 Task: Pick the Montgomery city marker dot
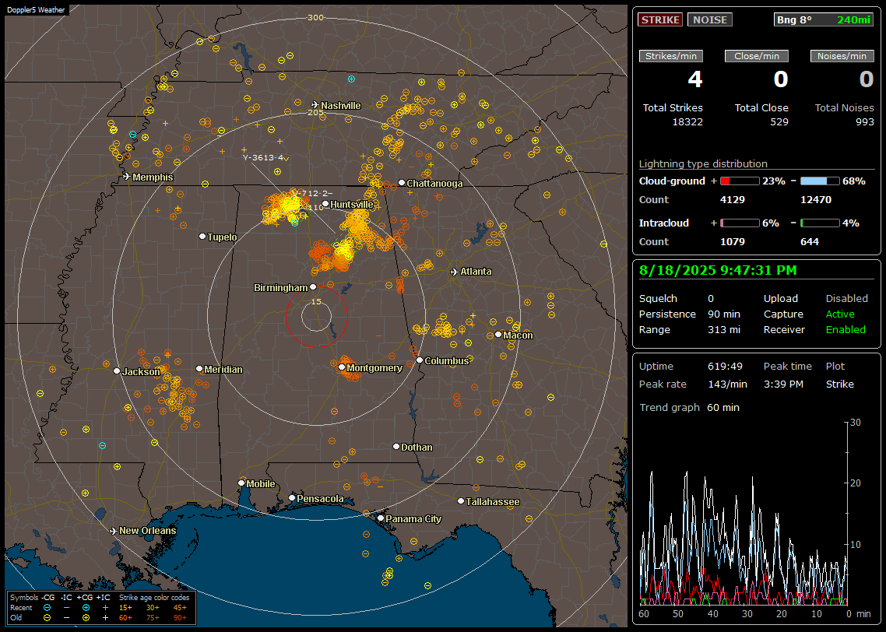point(342,367)
